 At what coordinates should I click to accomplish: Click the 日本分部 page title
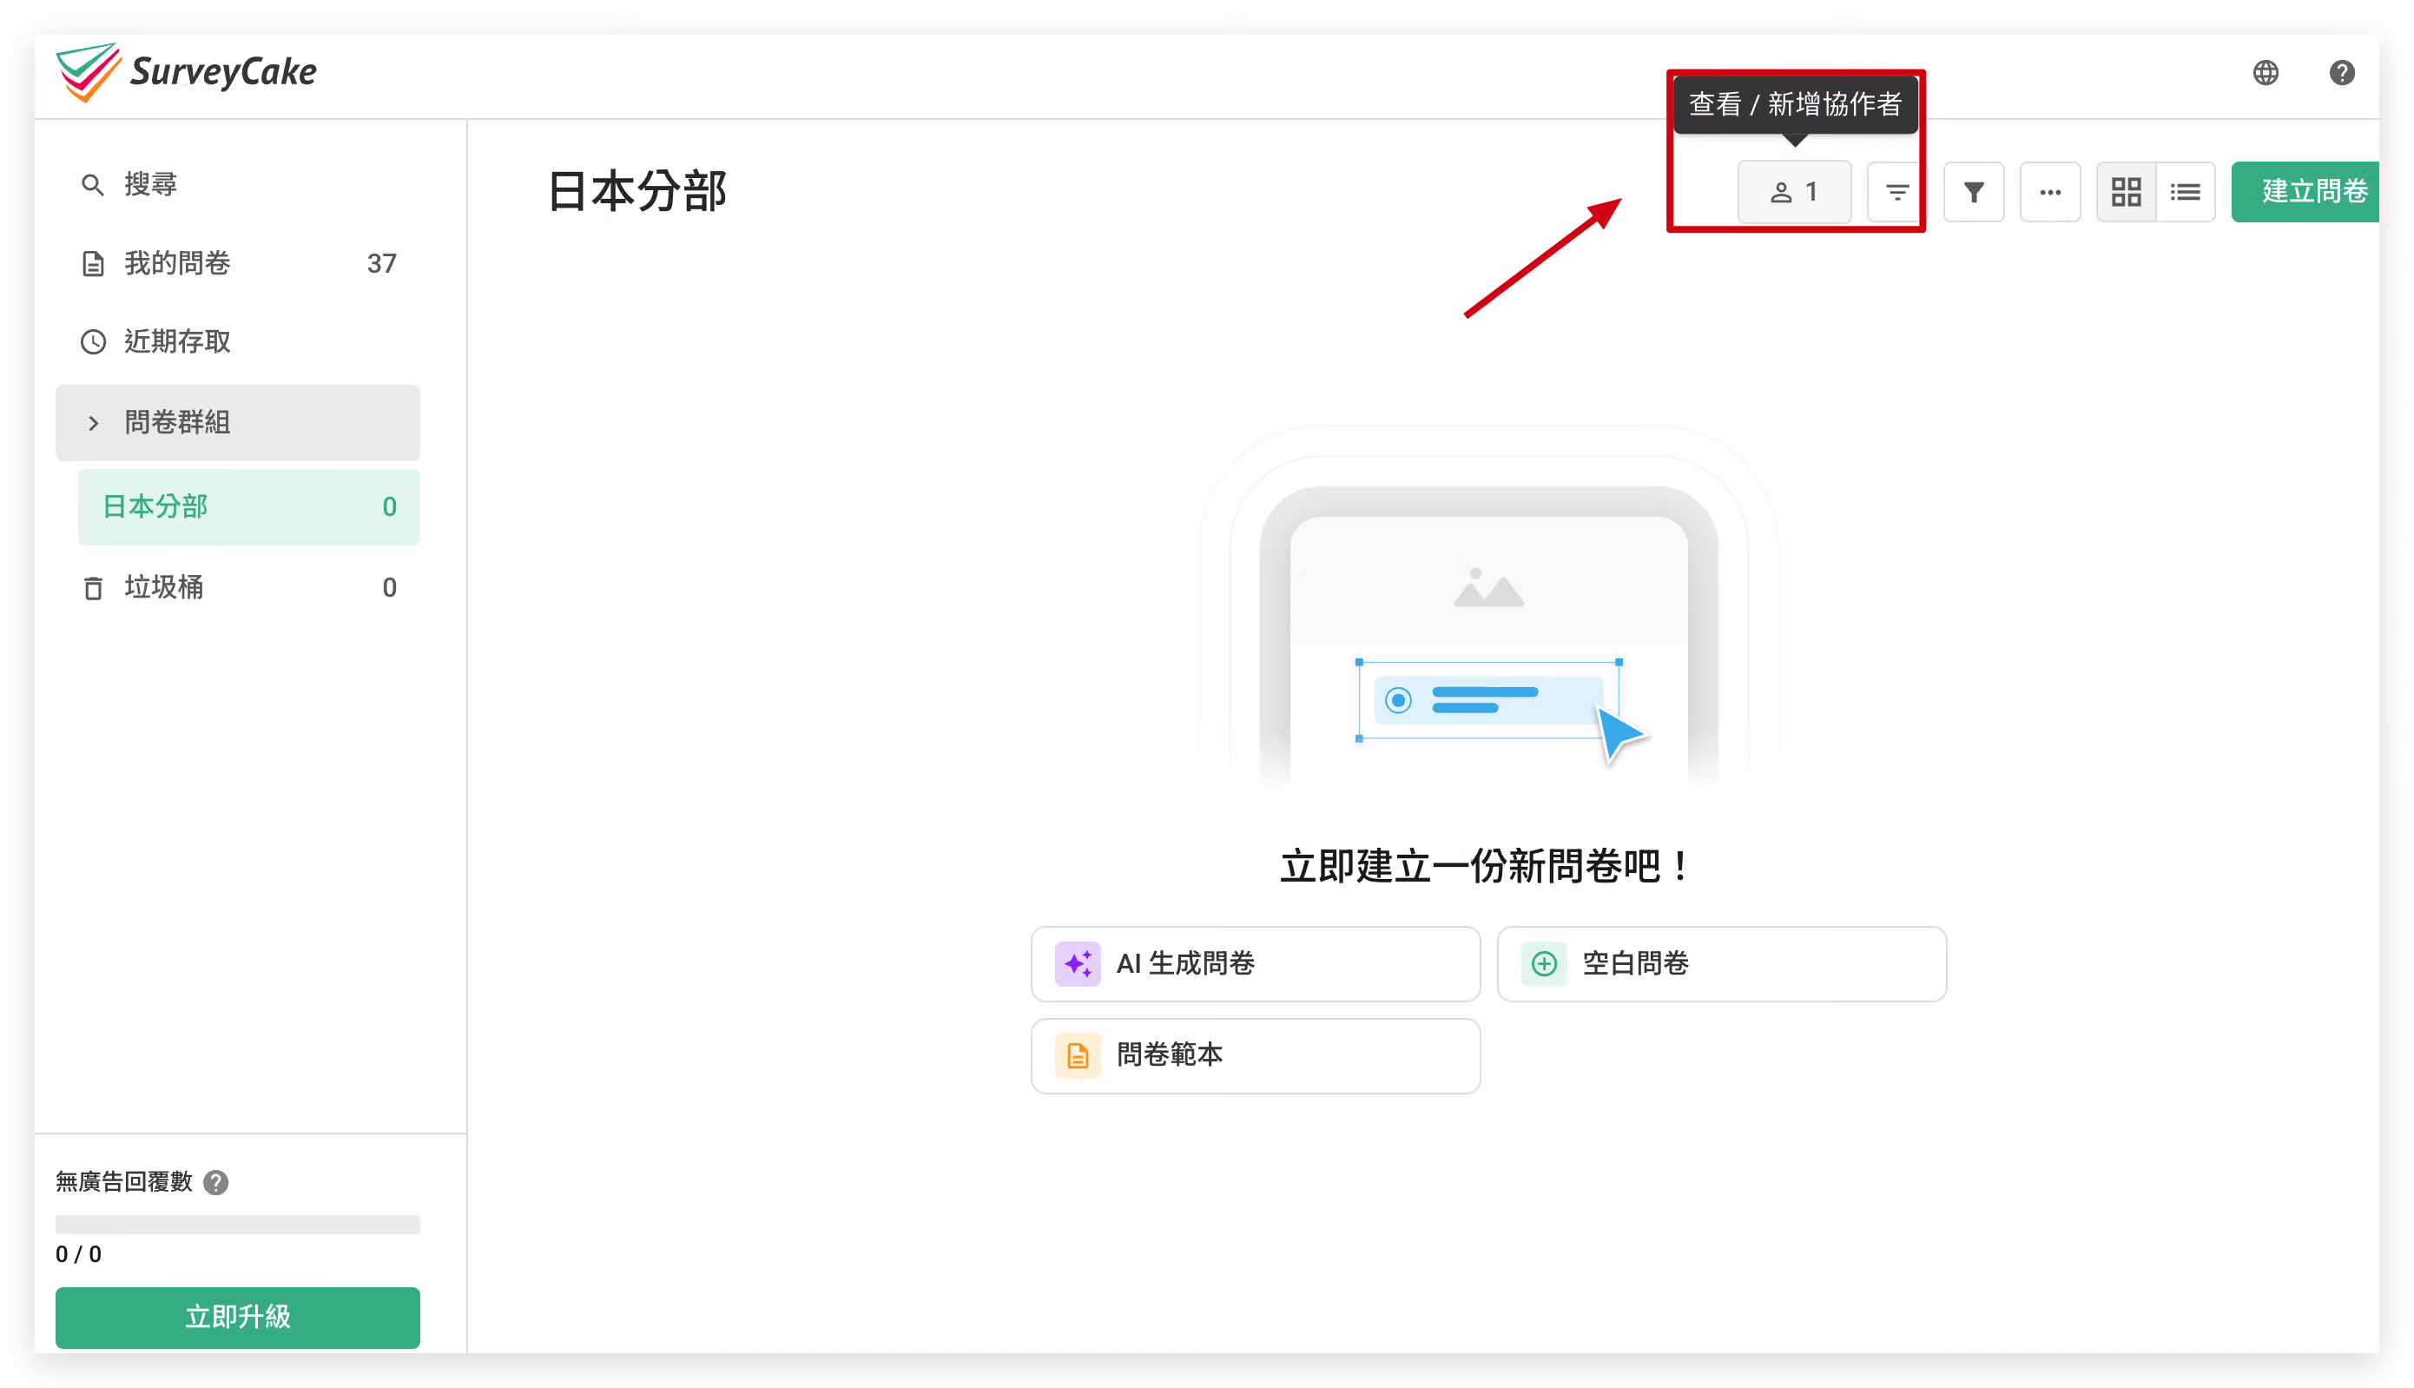637,193
